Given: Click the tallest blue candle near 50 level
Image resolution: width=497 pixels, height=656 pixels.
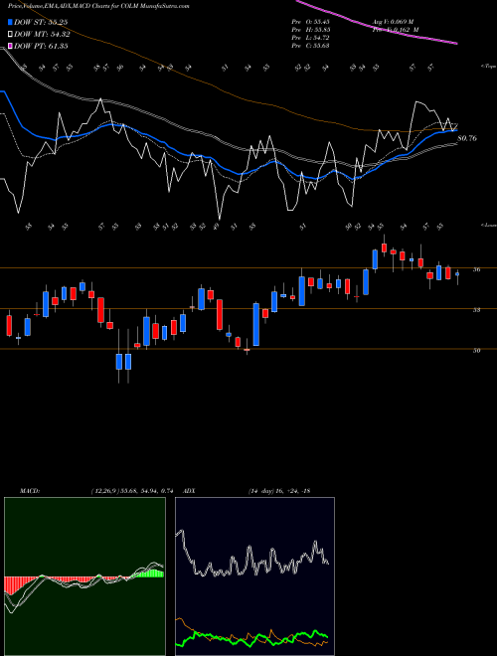Looking at the screenshot, I should [256, 325].
